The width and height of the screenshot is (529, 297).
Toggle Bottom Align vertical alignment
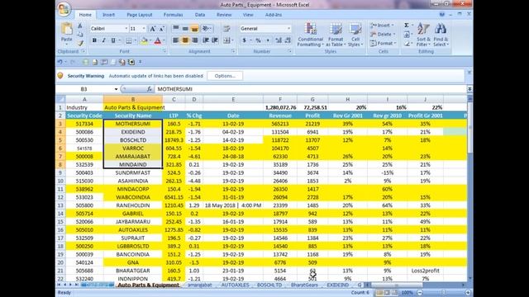(x=195, y=29)
